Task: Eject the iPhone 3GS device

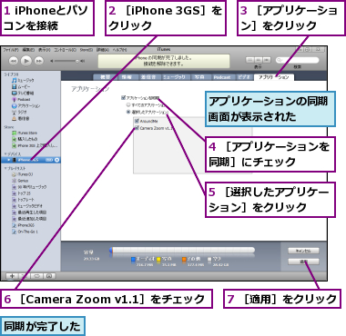Action: [56, 160]
